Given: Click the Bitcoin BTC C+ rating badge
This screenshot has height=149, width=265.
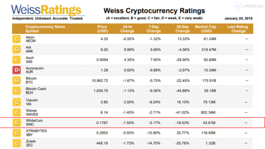Looking at the screenshot, I should [16, 80].
